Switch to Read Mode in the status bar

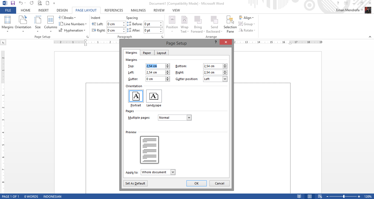click(x=299, y=196)
